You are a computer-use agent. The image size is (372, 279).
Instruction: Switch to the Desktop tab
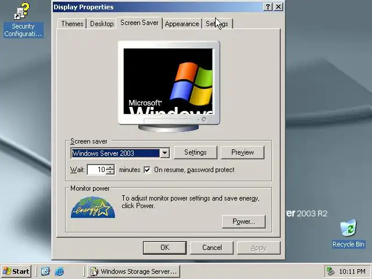tap(102, 24)
